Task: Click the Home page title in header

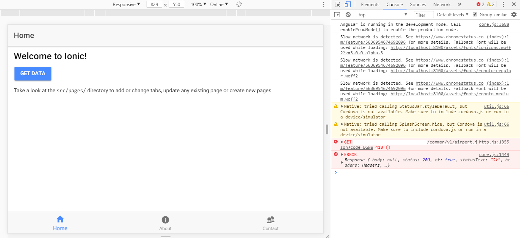Action: tap(24, 35)
